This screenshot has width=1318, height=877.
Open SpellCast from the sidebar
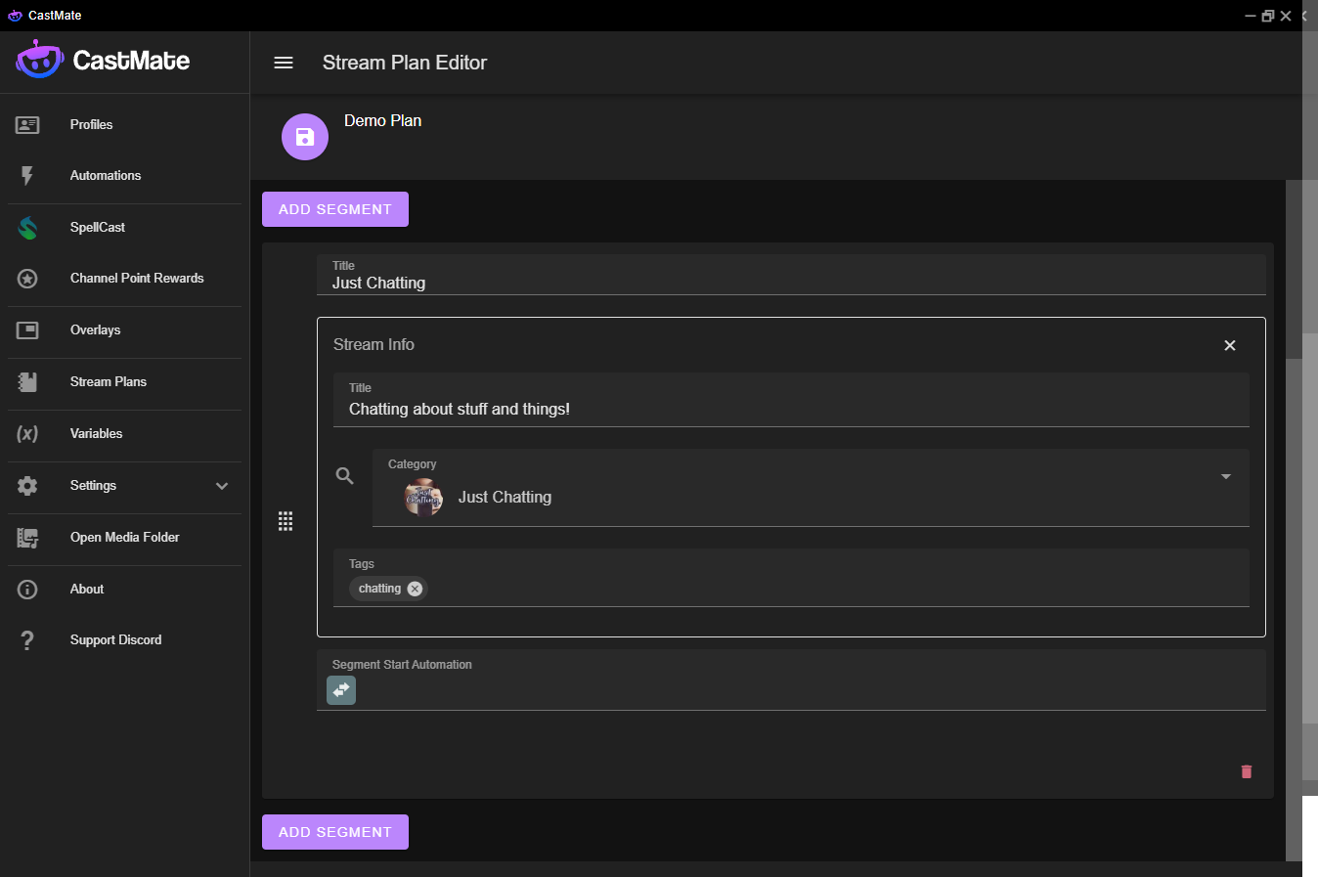pyautogui.click(x=98, y=228)
